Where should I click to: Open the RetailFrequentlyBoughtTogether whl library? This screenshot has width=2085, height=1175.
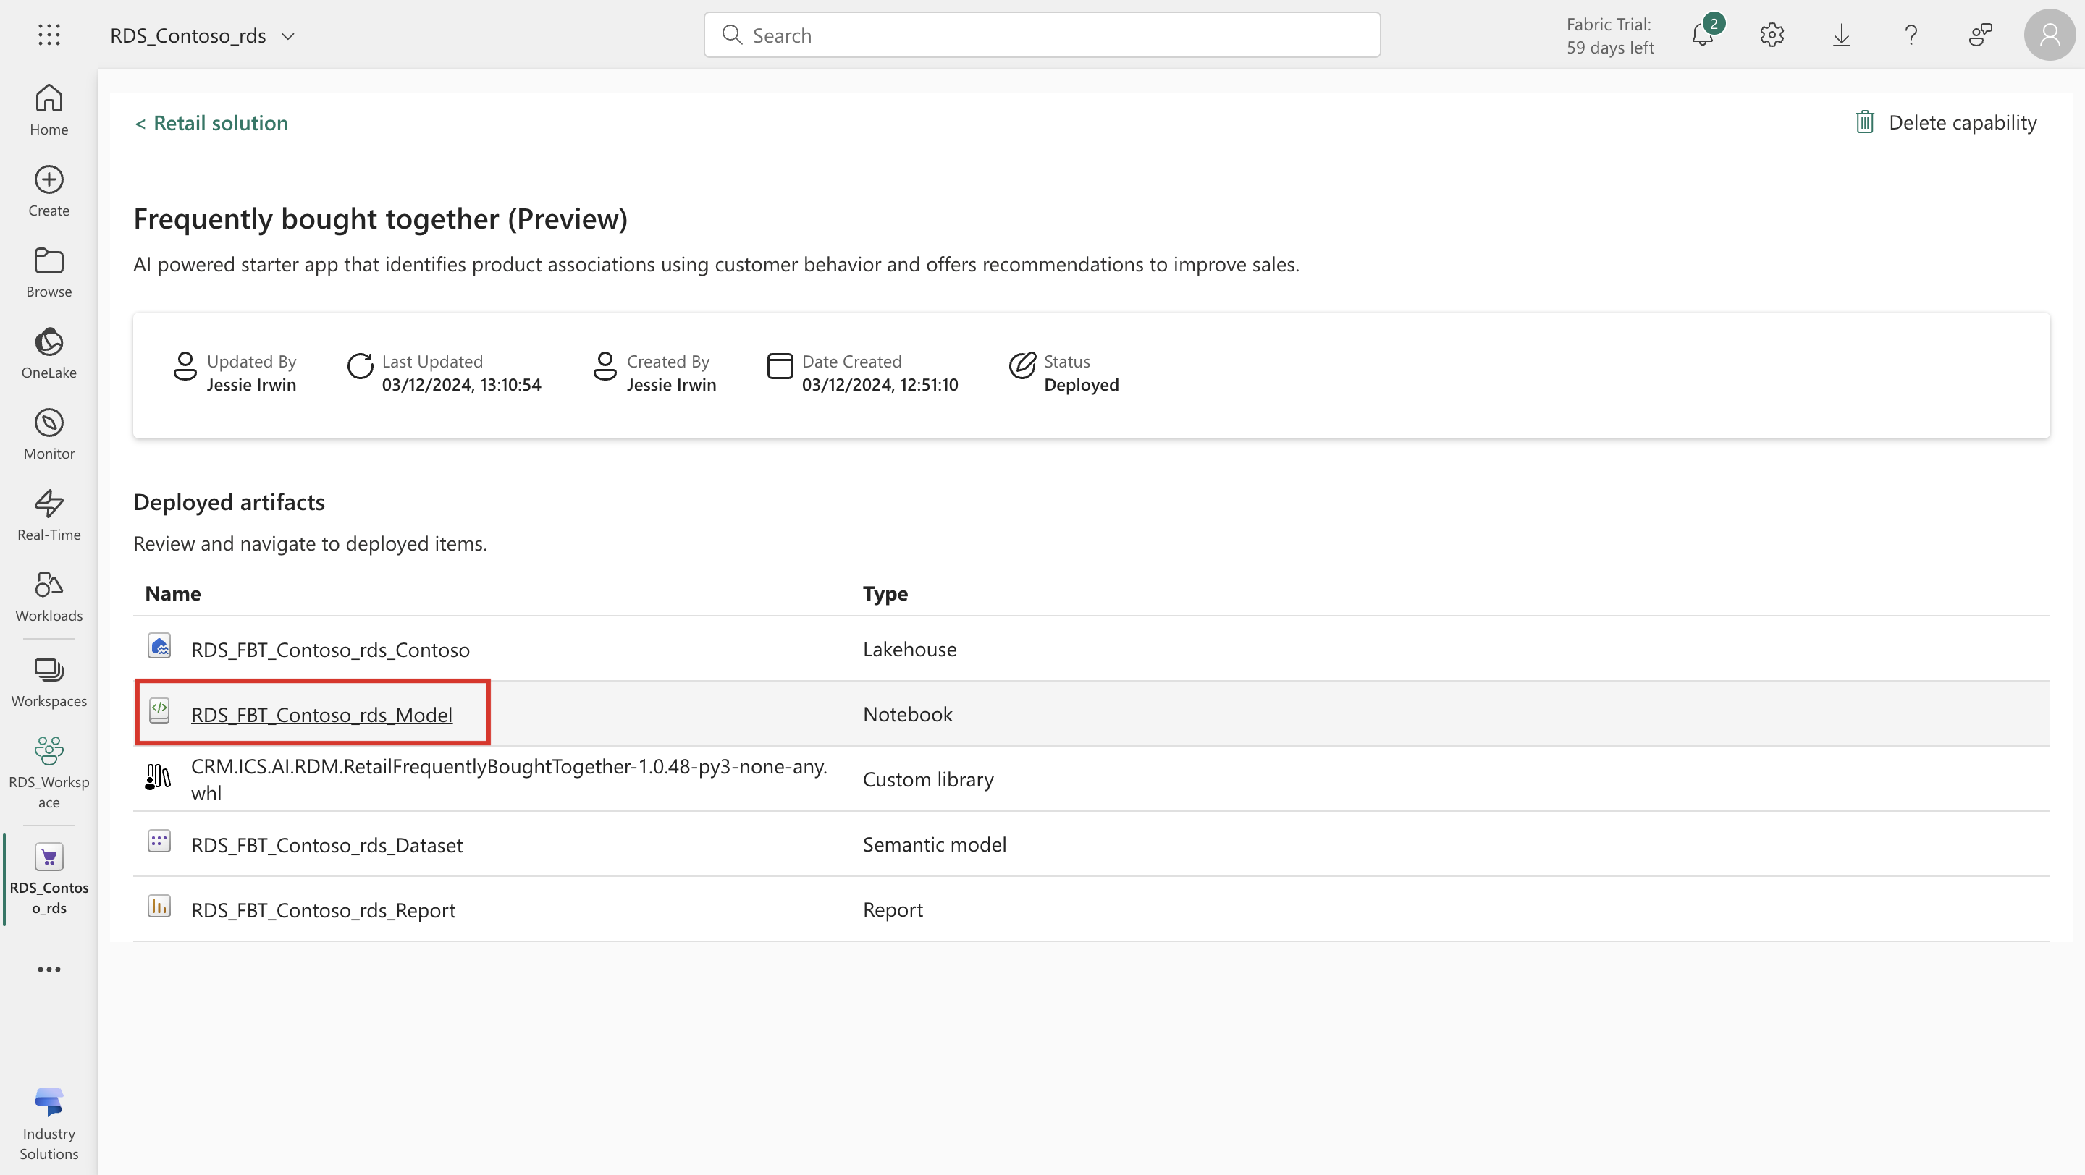pos(509,779)
